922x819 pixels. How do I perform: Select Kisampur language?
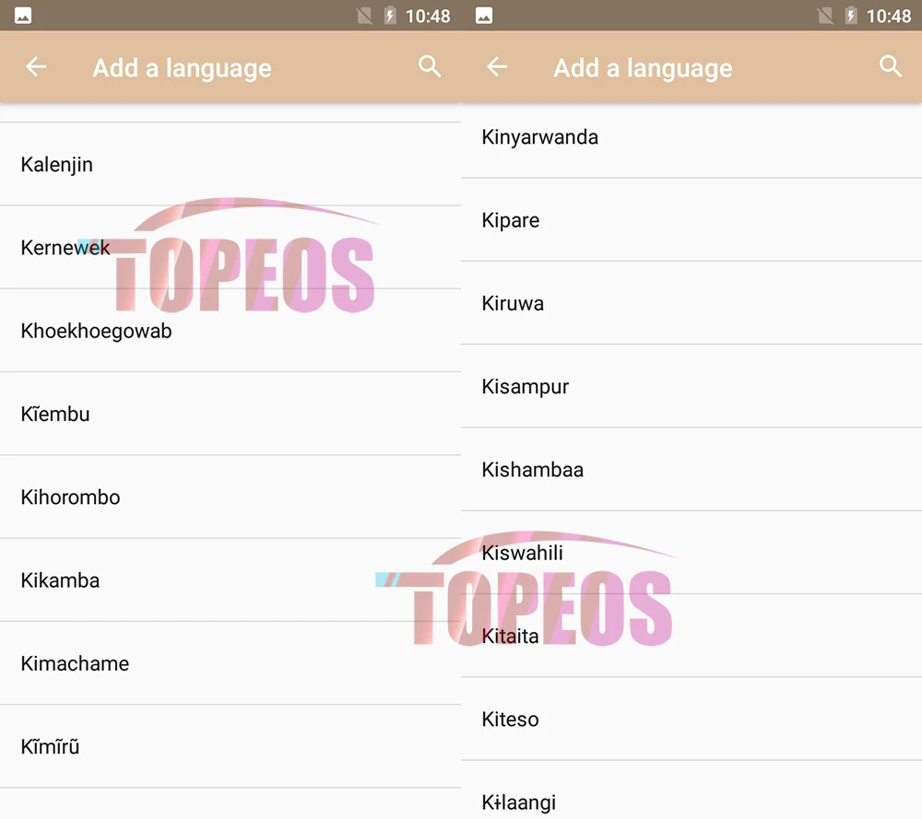[x=691, y=387]
